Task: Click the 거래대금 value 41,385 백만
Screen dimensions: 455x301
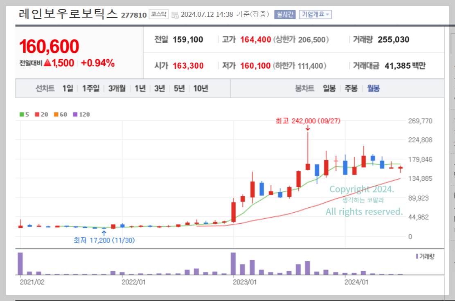Action: click(405, 66)
